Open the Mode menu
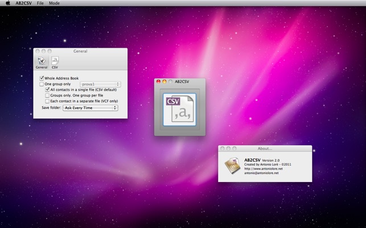This screenshot has width=366, height=228. (x=54, y=3)
